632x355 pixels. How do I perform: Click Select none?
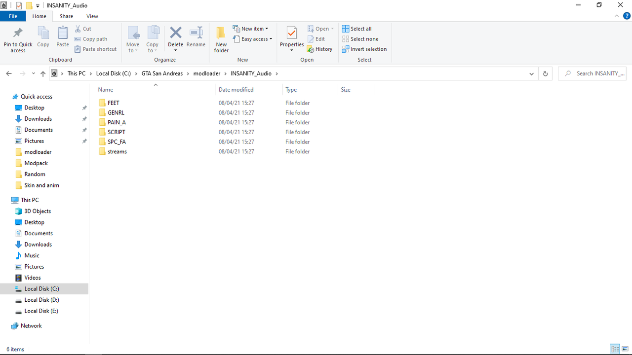click(360, 39)
